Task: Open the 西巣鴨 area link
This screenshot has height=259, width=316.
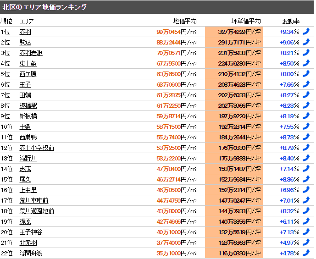Action: pyautogui.click(x=28, y=138)
